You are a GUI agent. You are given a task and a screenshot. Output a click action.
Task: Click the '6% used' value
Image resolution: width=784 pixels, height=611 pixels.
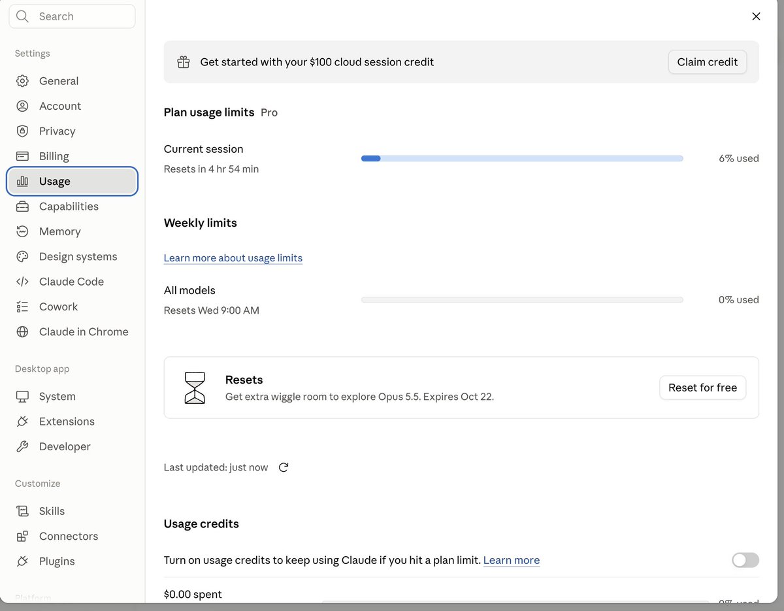tap(738, 158)
